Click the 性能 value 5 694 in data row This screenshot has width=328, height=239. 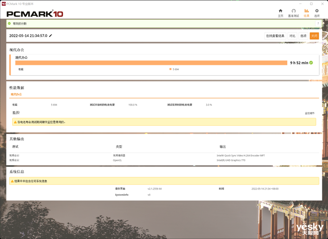click(54, 105)
